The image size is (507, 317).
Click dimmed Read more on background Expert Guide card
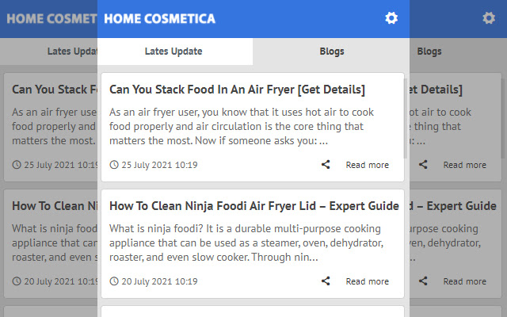[465, 281]
